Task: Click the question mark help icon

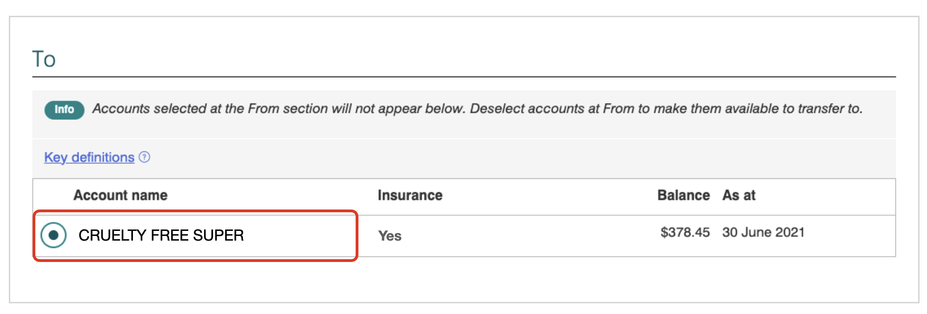Action: (145, 157)
